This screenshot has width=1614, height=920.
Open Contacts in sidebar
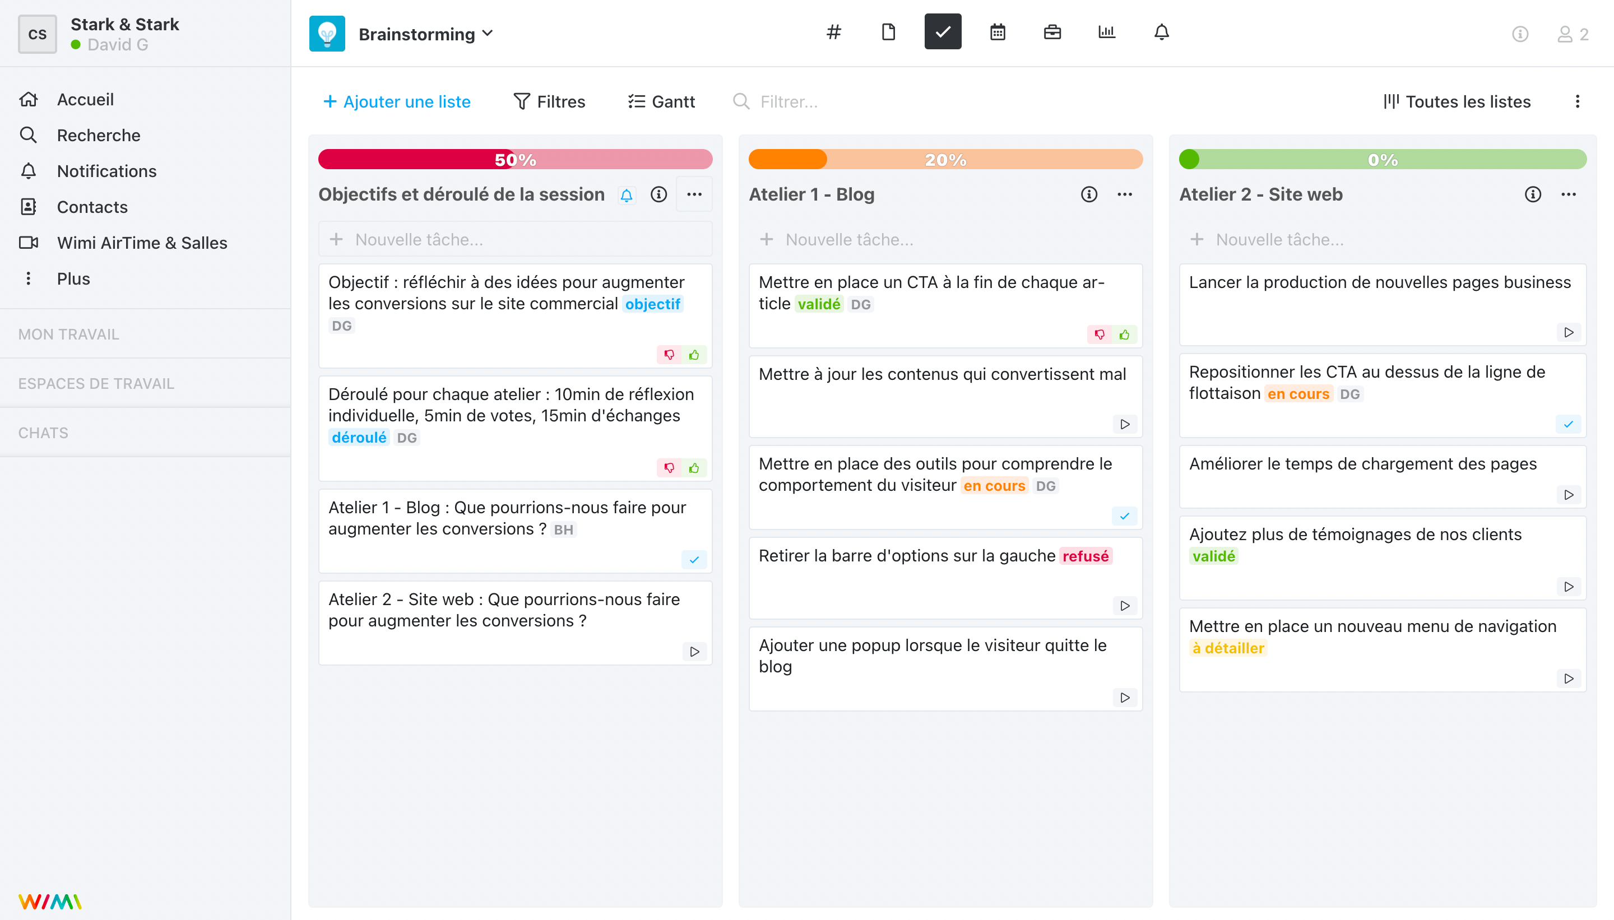point(92,207)
